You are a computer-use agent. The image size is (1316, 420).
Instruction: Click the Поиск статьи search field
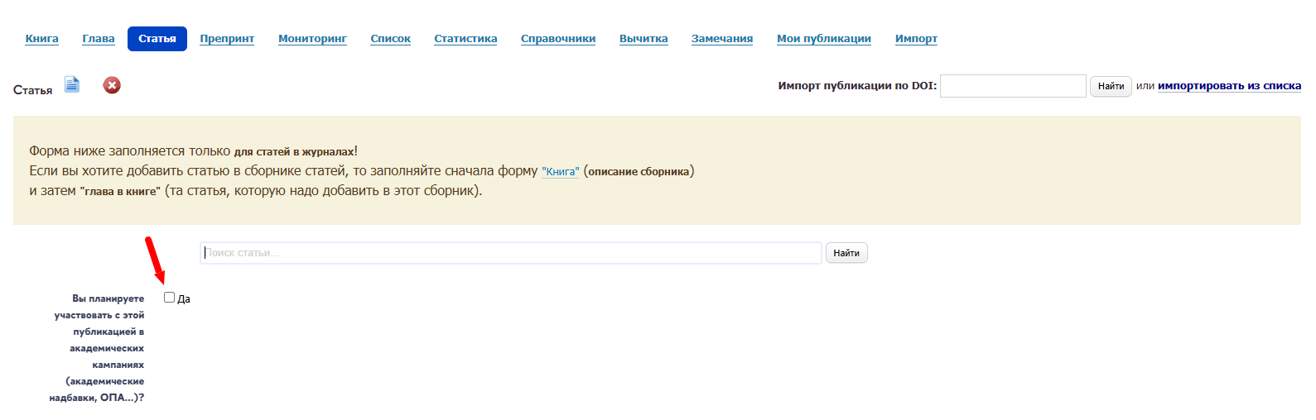pyautogui.click(x=511, y=253)
